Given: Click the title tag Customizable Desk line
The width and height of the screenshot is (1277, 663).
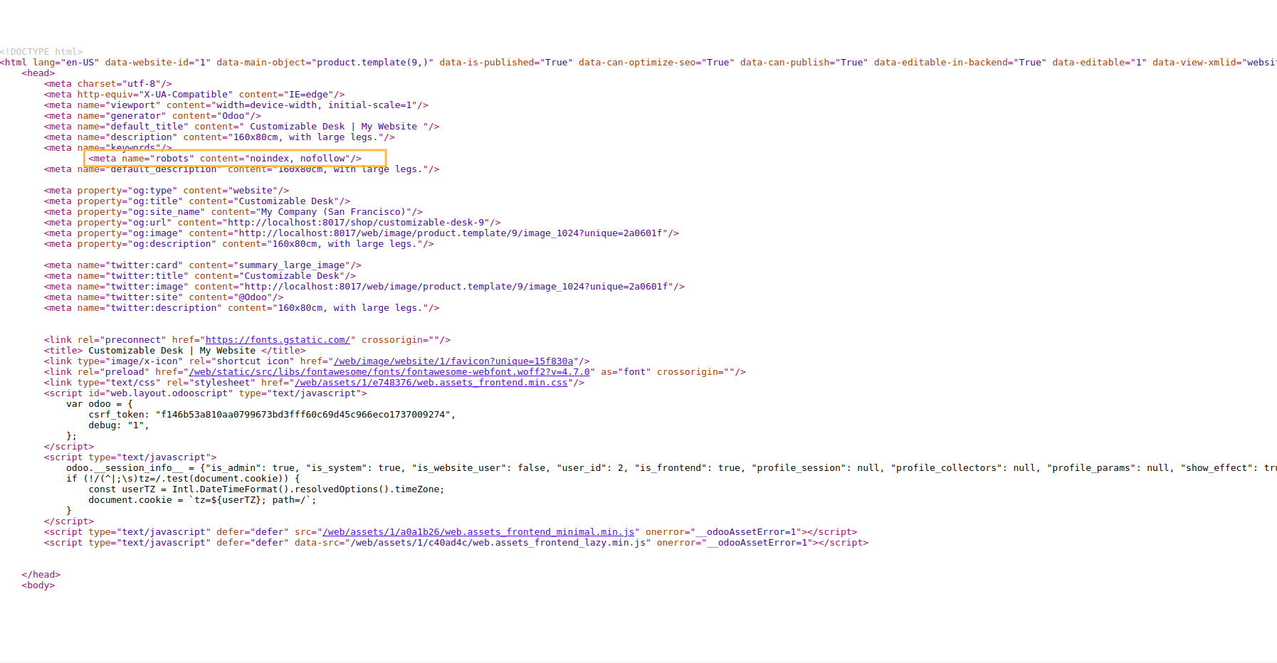Looking at the screenshot, I should (175, 351).
